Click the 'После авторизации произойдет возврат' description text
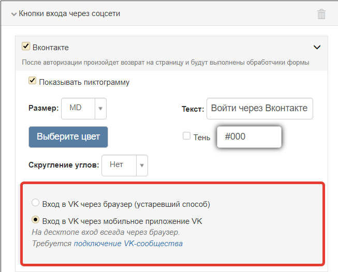 pos(166,63)
